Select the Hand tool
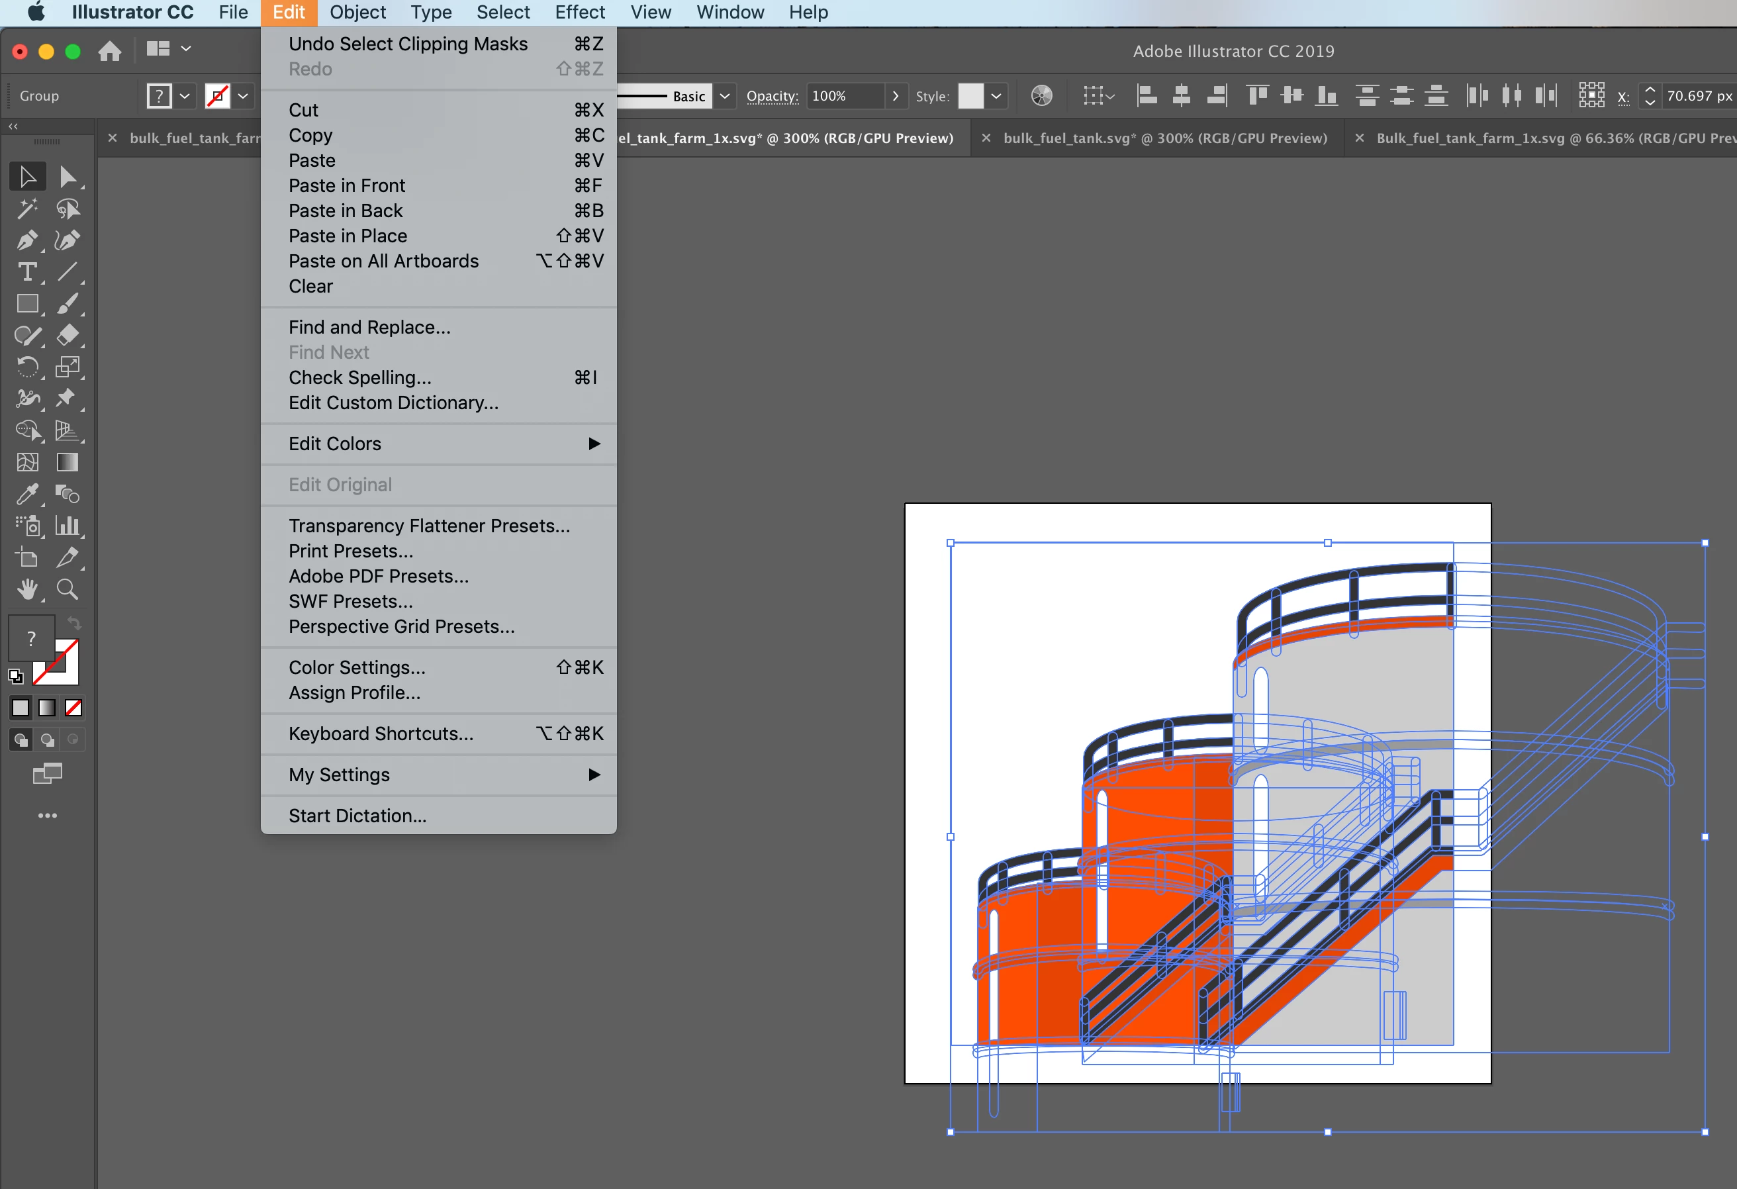The height and width of the screenshot is (1189, 1737). point(27,590)
